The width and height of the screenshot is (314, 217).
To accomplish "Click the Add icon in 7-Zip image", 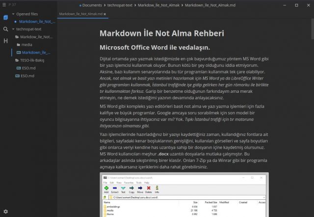I will (x=106, y=190).
